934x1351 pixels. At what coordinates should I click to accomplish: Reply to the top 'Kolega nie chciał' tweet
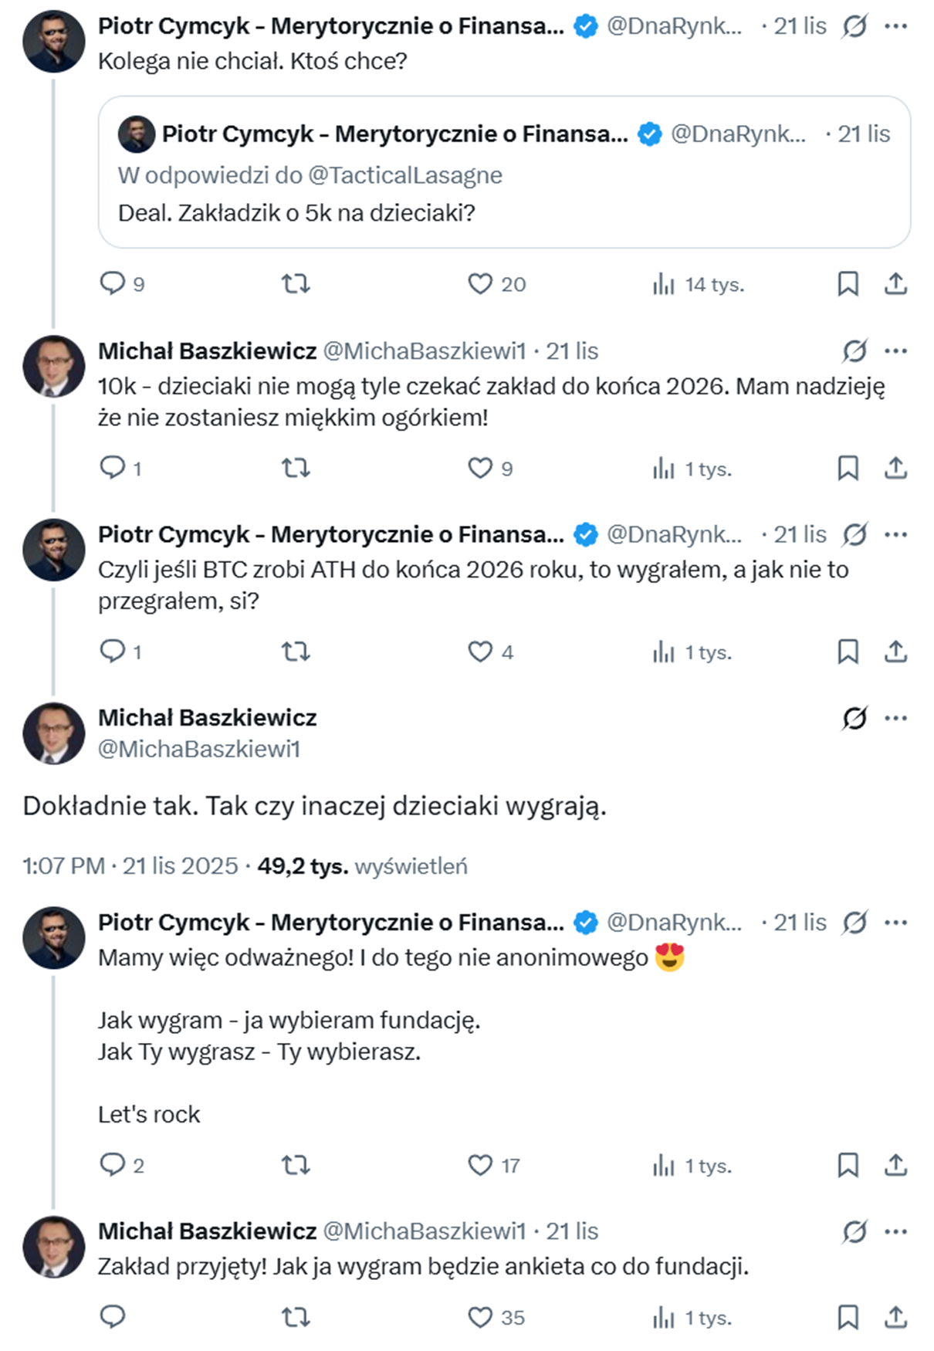pyautogui.click(x=113, y=283)
